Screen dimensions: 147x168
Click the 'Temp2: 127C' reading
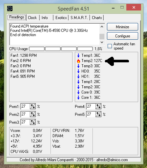92,61
